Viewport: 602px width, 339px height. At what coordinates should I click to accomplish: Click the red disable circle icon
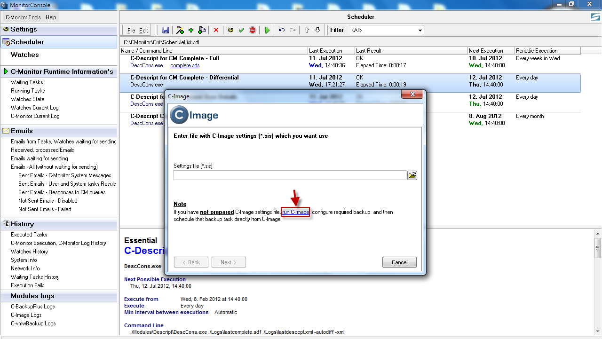253,30
